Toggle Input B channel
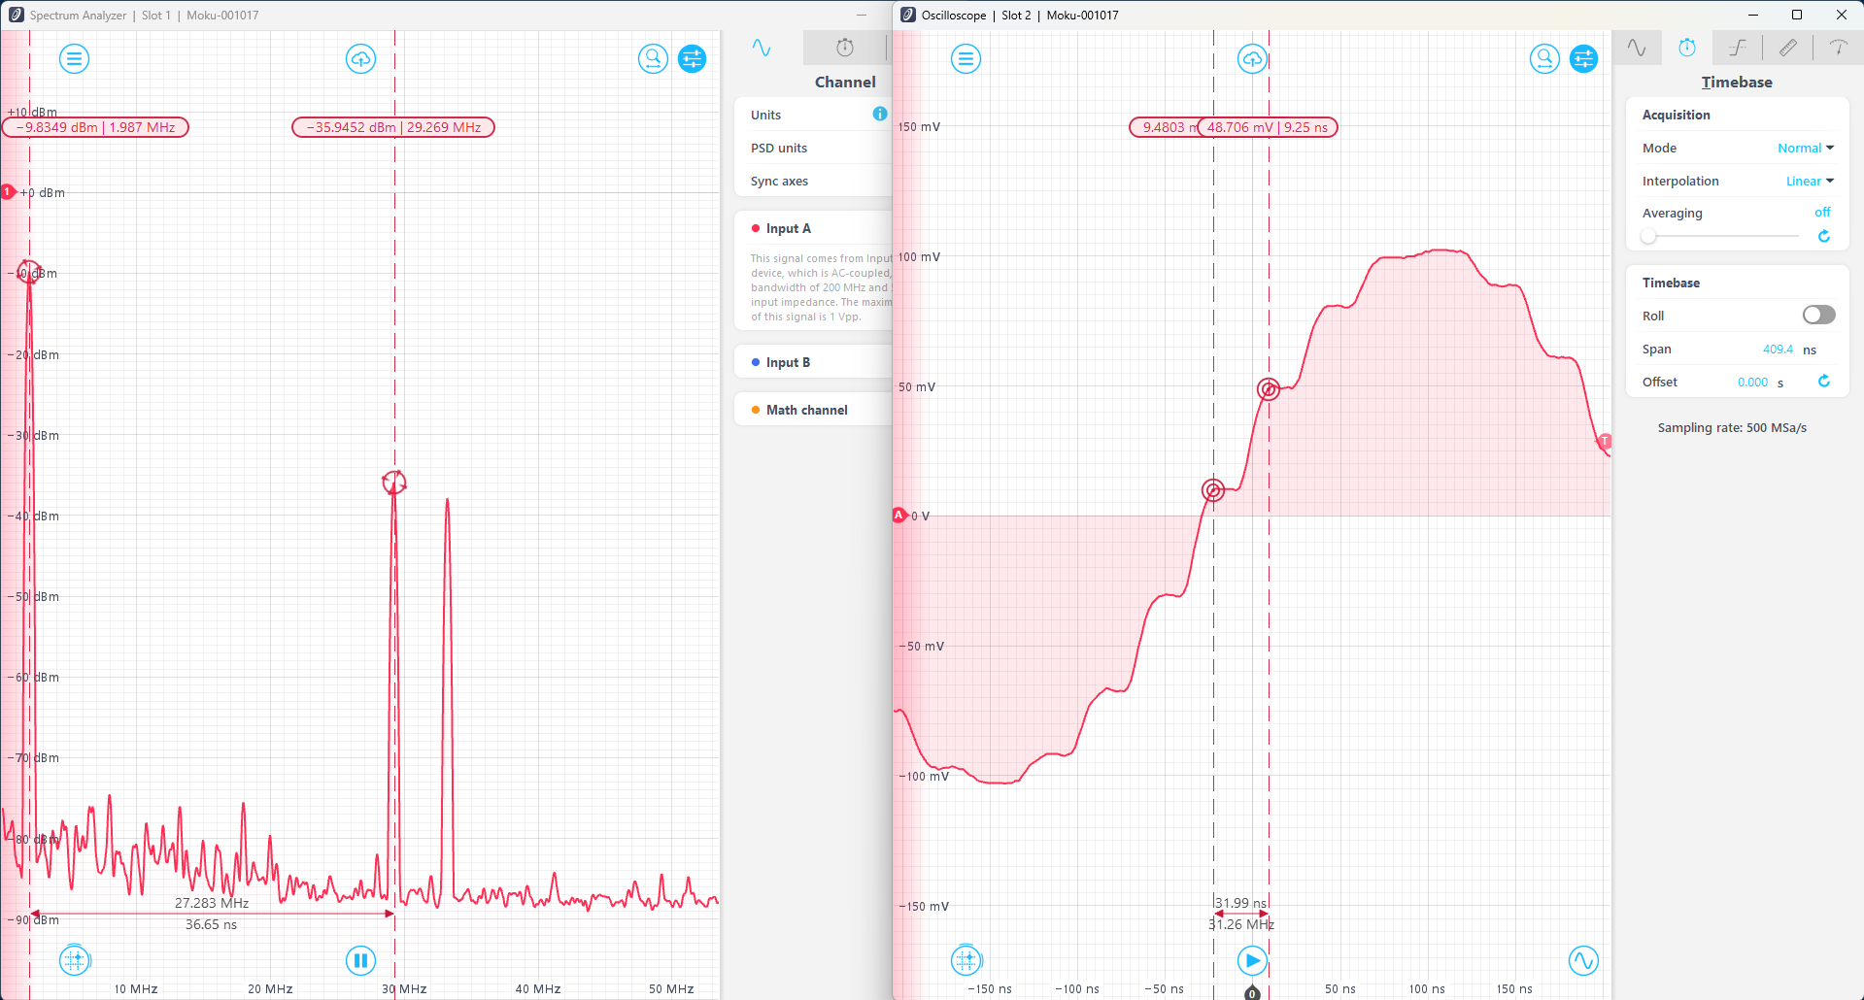 click(x=788, y=362)
